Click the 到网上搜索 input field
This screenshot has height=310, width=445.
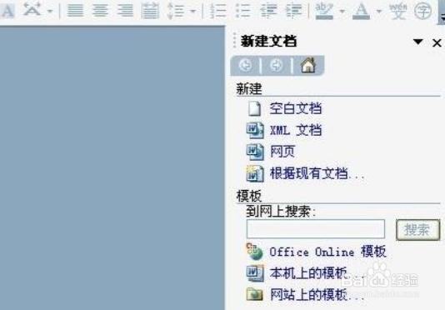coord(316,229)
